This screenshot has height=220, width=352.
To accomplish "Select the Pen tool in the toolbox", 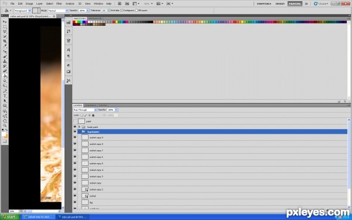I will (x=5, y=91).
